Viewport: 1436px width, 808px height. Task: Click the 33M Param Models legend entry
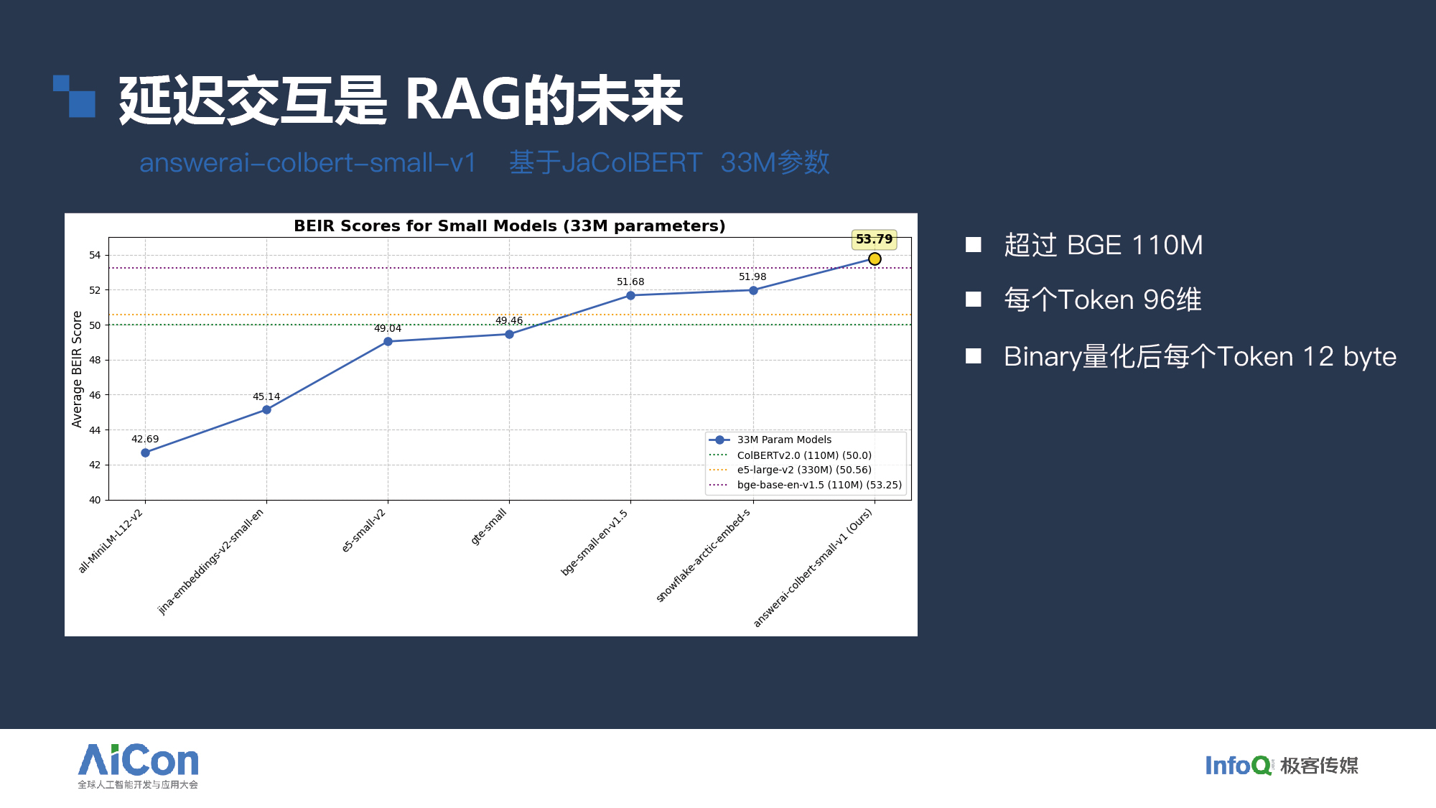(x=783, y=440)
